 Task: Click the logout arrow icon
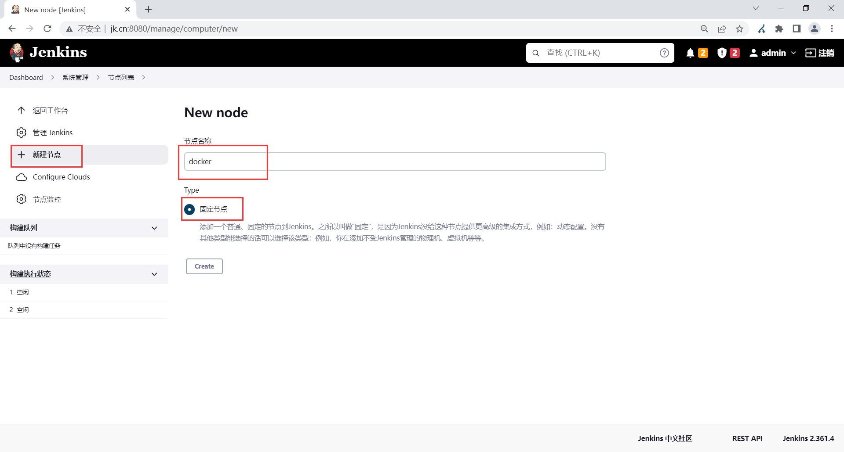810,53
